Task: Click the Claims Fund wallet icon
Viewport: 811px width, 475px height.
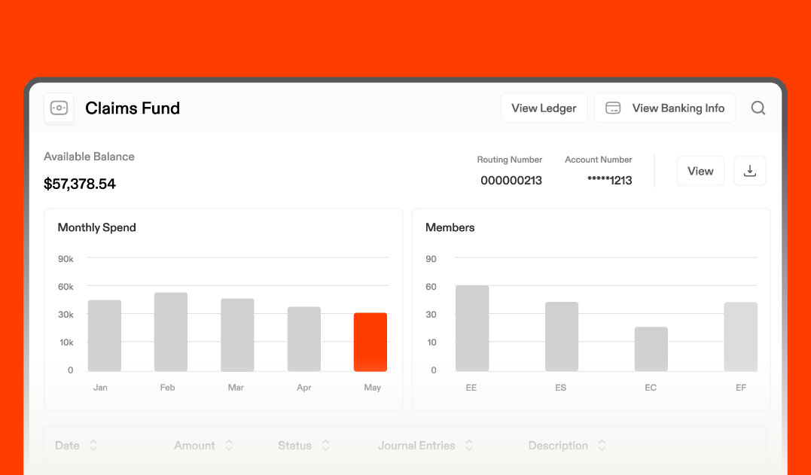Action: (x=59, y=108)
